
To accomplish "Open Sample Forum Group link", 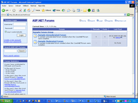I will click(43, 32).
